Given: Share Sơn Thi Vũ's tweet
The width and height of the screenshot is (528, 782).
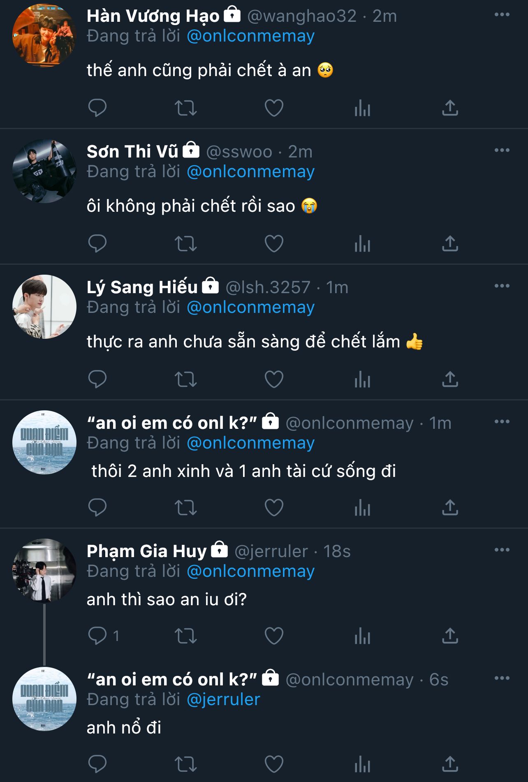Looking at the screenshot, I should click(450, 243).
